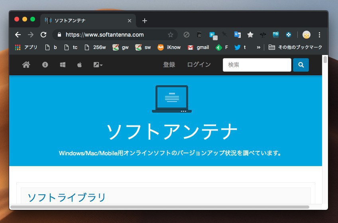Close the ソフトアンテナ tab
Viewport: 338px width, 223px height.
(129, 21)
